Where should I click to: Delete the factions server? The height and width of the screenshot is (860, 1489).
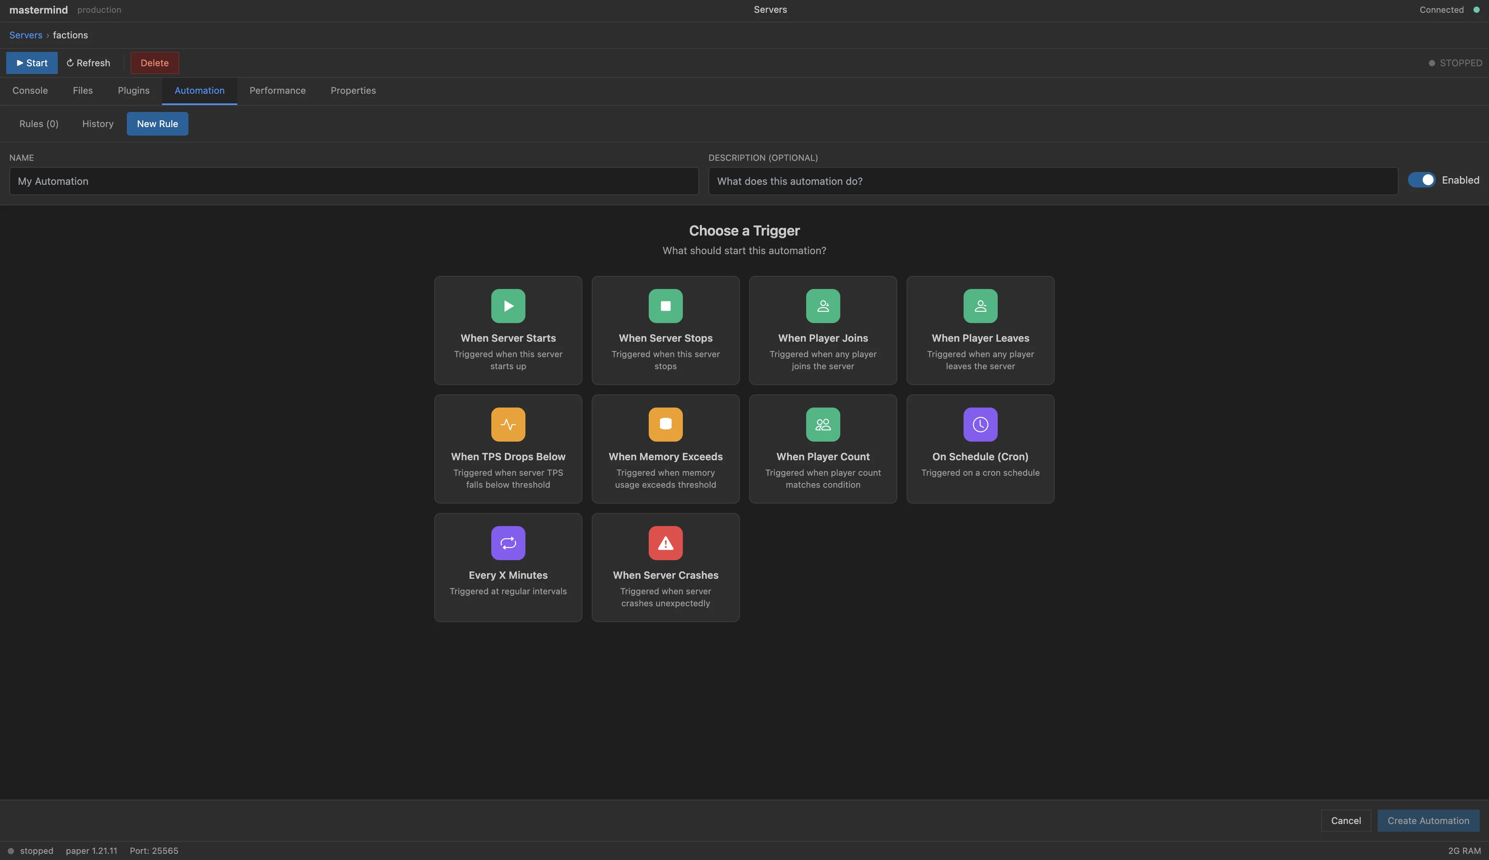155,63
